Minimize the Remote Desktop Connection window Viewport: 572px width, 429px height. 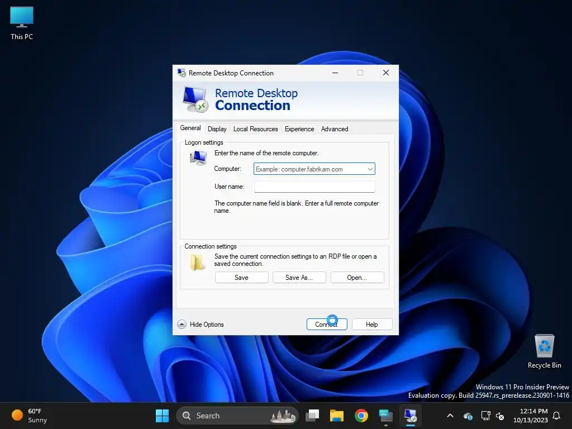[x=335, y=73]
